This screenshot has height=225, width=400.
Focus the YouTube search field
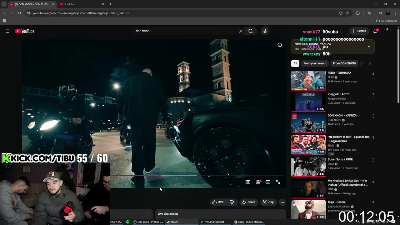pyautogui.click(x=186, y=31)
